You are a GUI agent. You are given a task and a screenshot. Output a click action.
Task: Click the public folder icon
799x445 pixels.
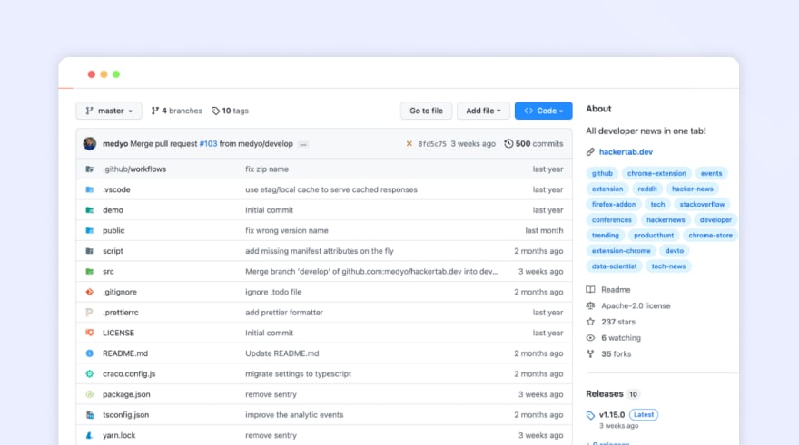[x=90, y=230]
